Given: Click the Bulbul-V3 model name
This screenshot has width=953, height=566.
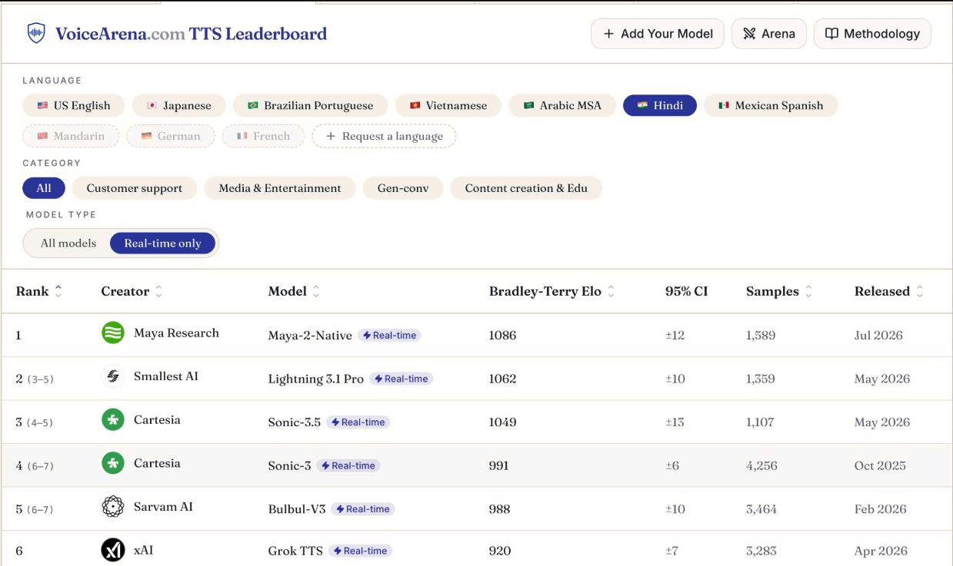Looking at the screenshot, I should (x=297, y=509).
